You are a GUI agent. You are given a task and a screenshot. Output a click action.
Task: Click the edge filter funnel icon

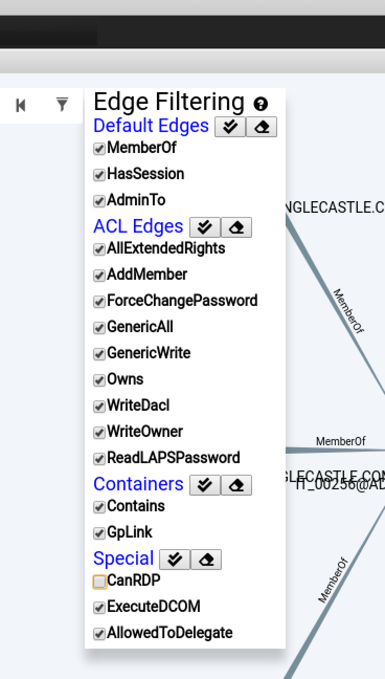(62, 105)
